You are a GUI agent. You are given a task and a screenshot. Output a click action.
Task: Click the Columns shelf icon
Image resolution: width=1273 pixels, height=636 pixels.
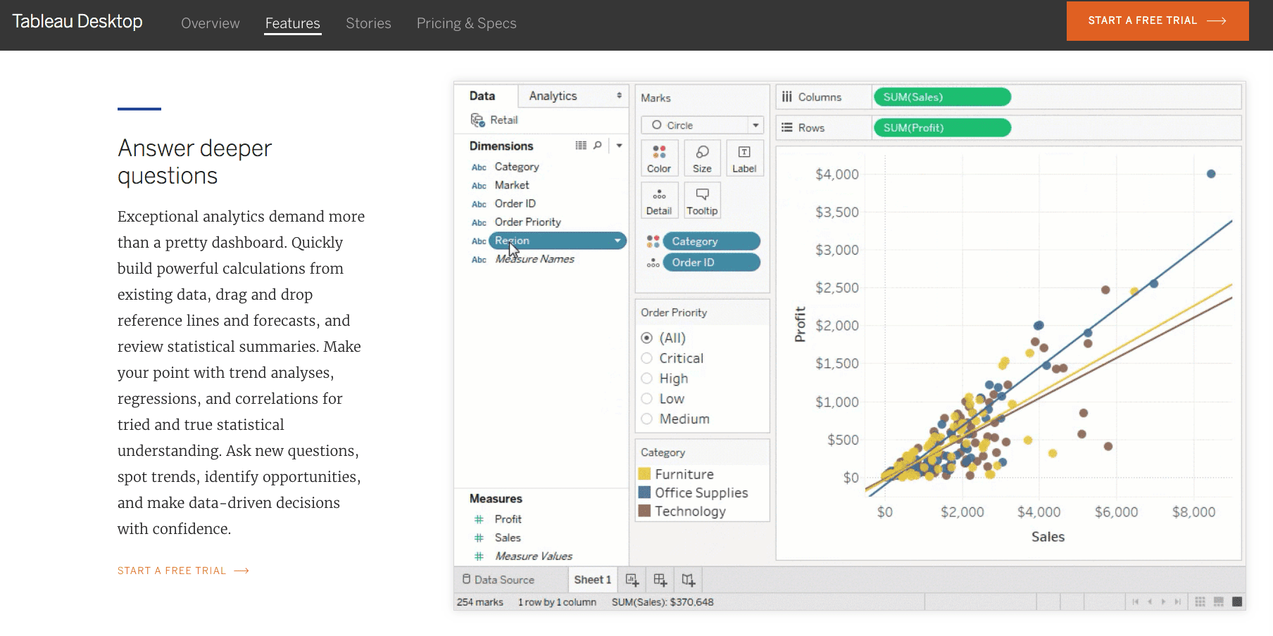(787, 97)
